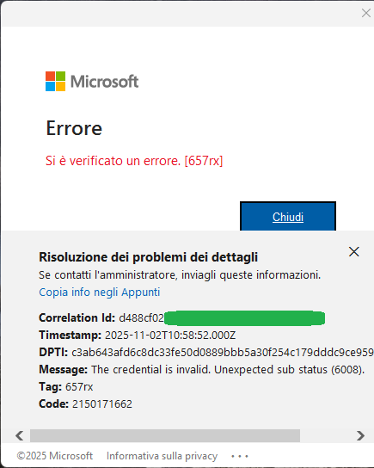The image size is (374, 468).
Task: Click the Correlation Id value
Action: [x=222, y=317]
